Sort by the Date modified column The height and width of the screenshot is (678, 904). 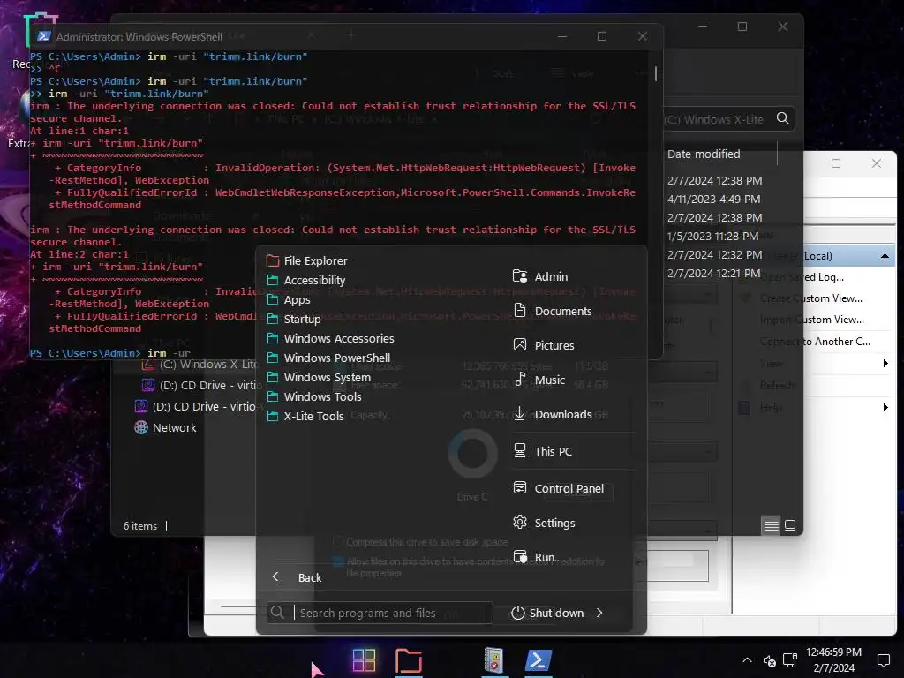point(704,154)
